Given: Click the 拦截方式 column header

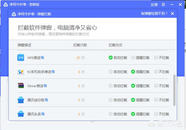Looking at the screenshot, I should tap(115, 45).
